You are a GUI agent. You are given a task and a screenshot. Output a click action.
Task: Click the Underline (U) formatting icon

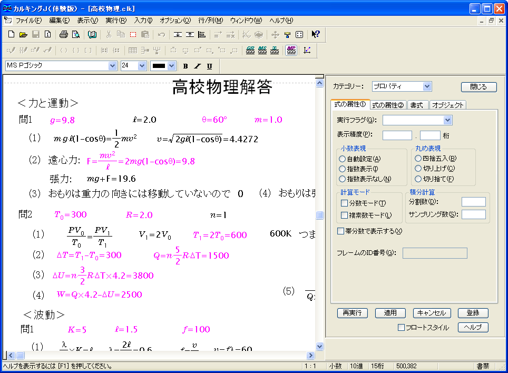[x=210, y=66]
